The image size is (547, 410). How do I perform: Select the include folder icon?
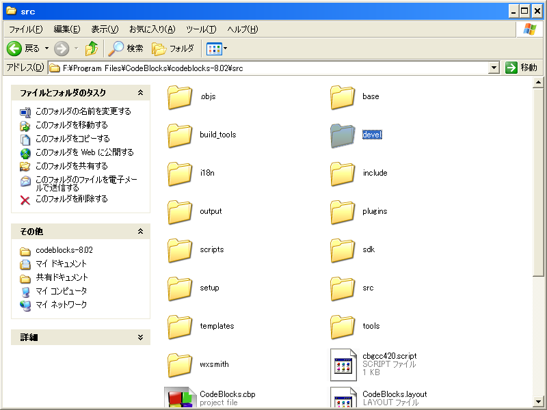point(343,174)
